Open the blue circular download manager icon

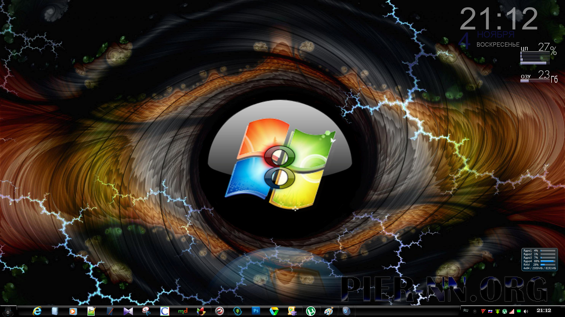pyautogui.click(x=237, y=311)
